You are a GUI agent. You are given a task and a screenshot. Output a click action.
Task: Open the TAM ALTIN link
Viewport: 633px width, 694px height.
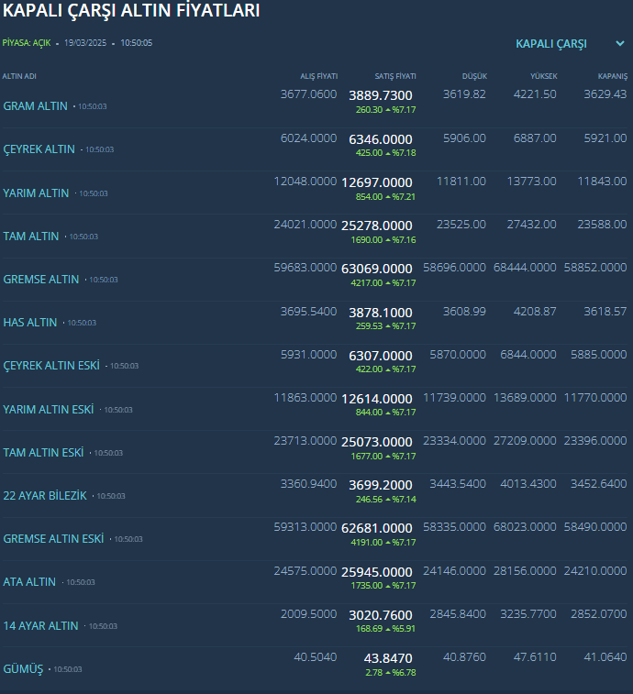click(x=31, y=237)
